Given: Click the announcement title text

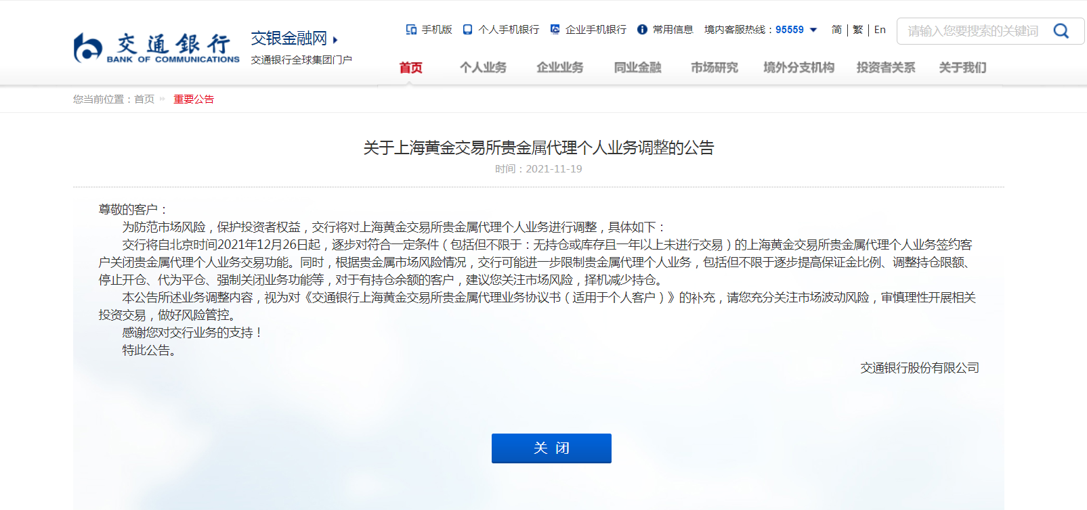Looking at the screenshot, I should tap(538, 147).
